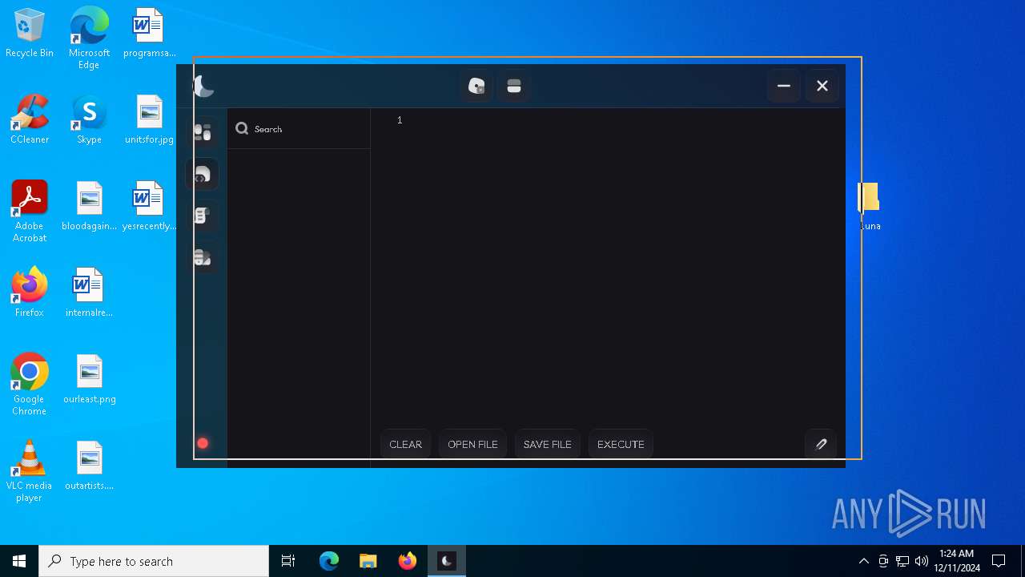
Task: Open Edge from the taskbar
Action: 329,561
